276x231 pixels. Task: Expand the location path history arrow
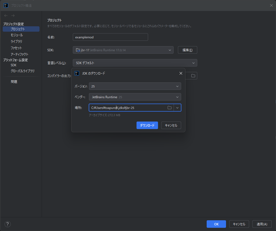(177, 108)
